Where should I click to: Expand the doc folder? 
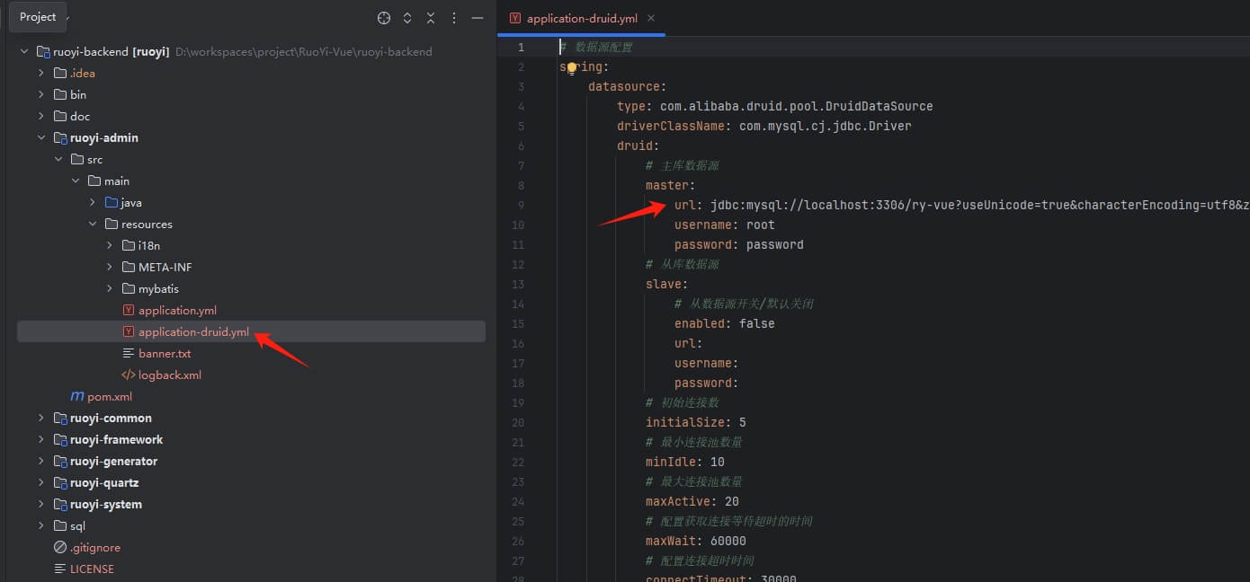coord(41,117)
